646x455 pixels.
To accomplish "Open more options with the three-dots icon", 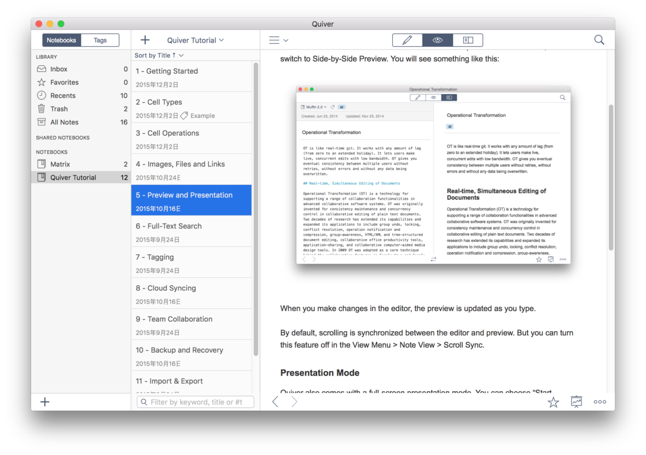I will tap(600, 402).
